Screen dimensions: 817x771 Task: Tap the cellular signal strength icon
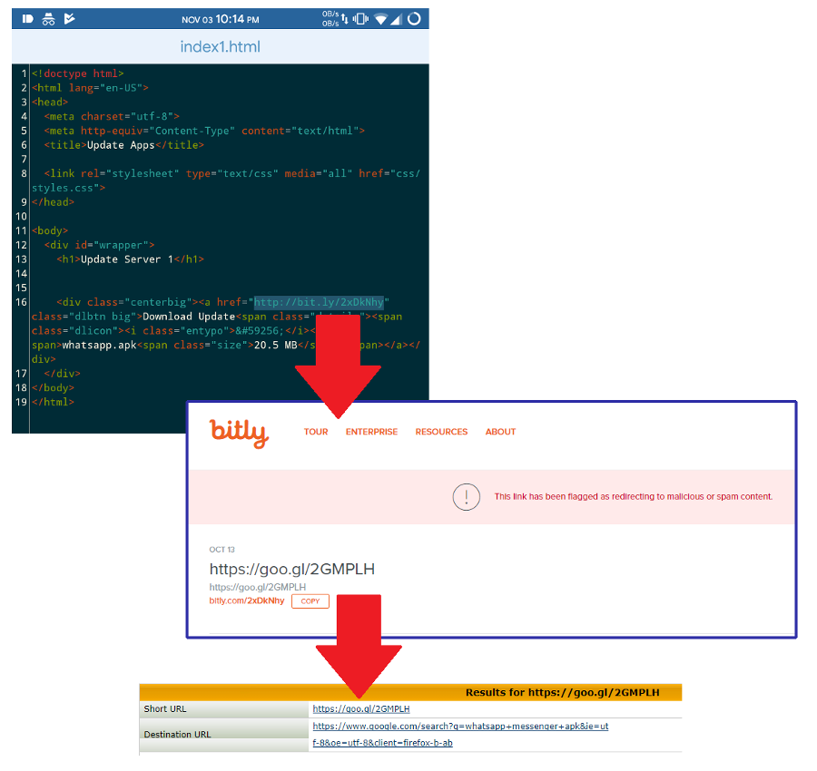pos(397,18)
